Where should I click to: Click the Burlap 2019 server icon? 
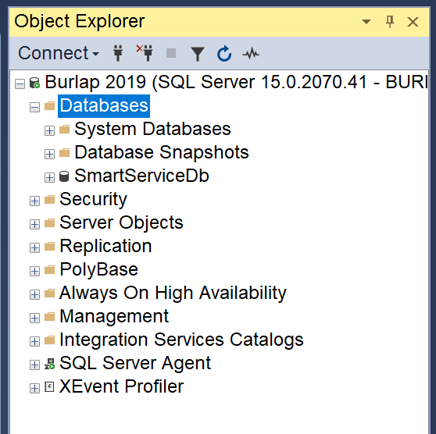click(x=34, y=83)
